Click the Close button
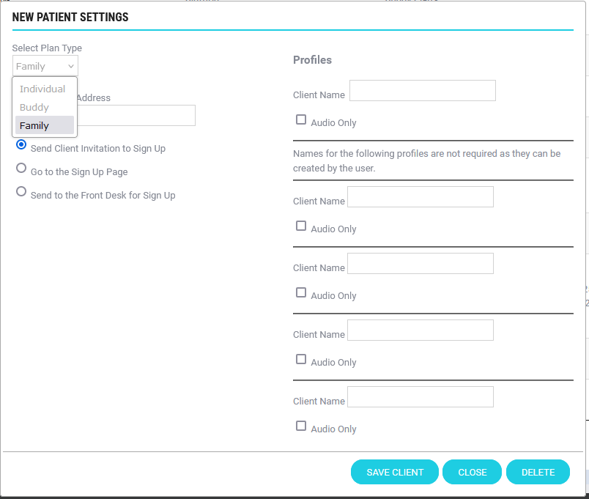Viewport: 589px width, 499px height. [x=472, y=473]
